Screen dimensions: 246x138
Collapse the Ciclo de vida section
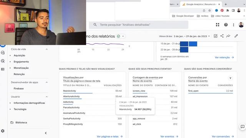point(47,49)
